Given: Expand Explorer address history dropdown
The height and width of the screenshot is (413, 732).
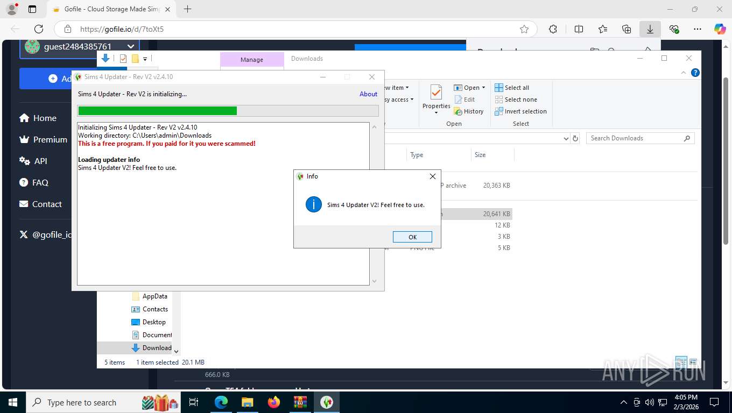Looking at the screenshot, I should [x=566, y=138].
